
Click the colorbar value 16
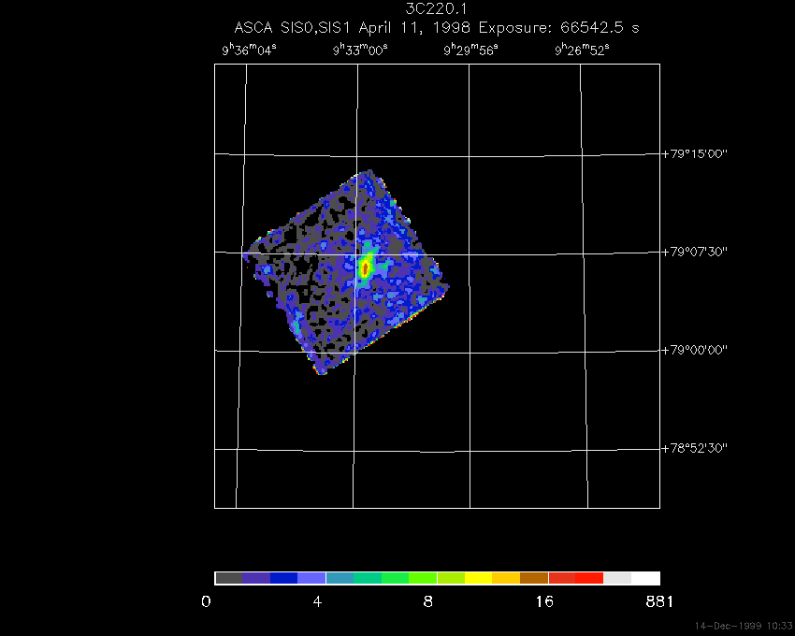click(x=544, y=602)
